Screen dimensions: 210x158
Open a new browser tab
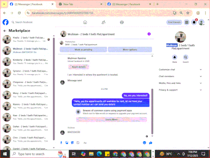[x=157, y=4]
